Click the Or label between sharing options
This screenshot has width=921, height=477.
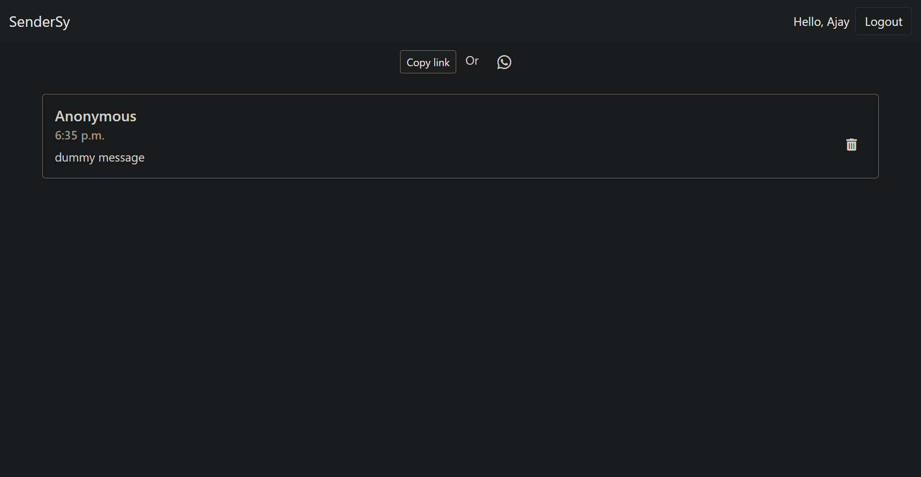472,60
